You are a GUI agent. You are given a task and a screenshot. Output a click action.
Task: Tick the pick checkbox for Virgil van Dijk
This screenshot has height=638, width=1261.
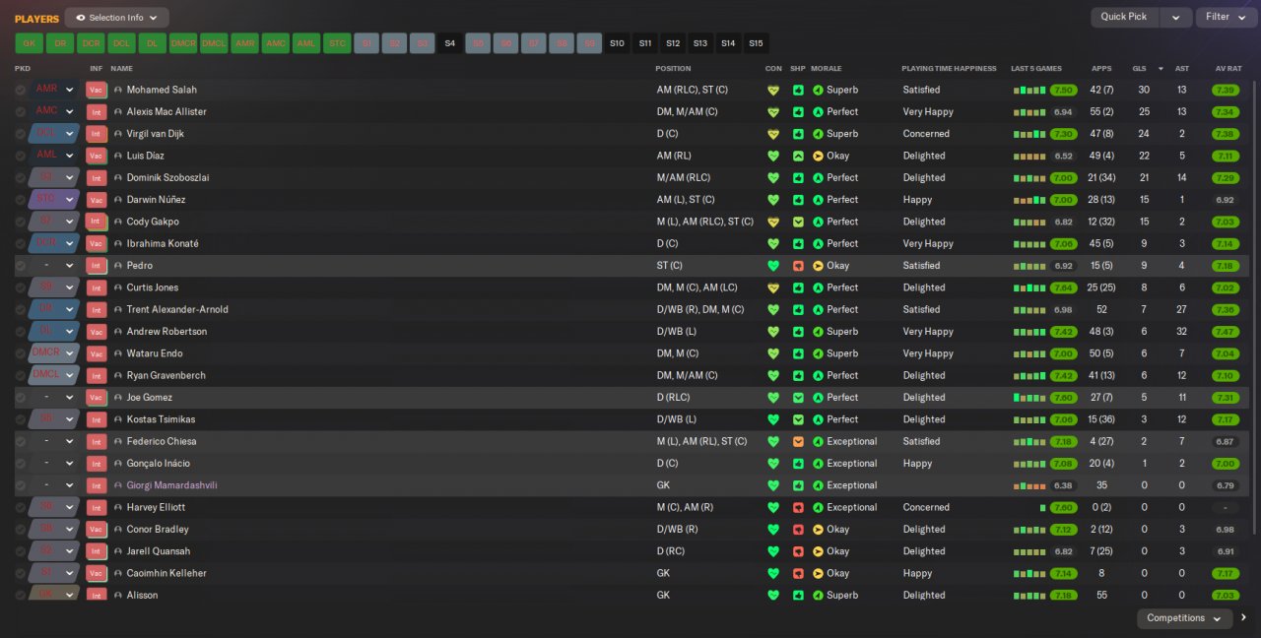(20, 134)
